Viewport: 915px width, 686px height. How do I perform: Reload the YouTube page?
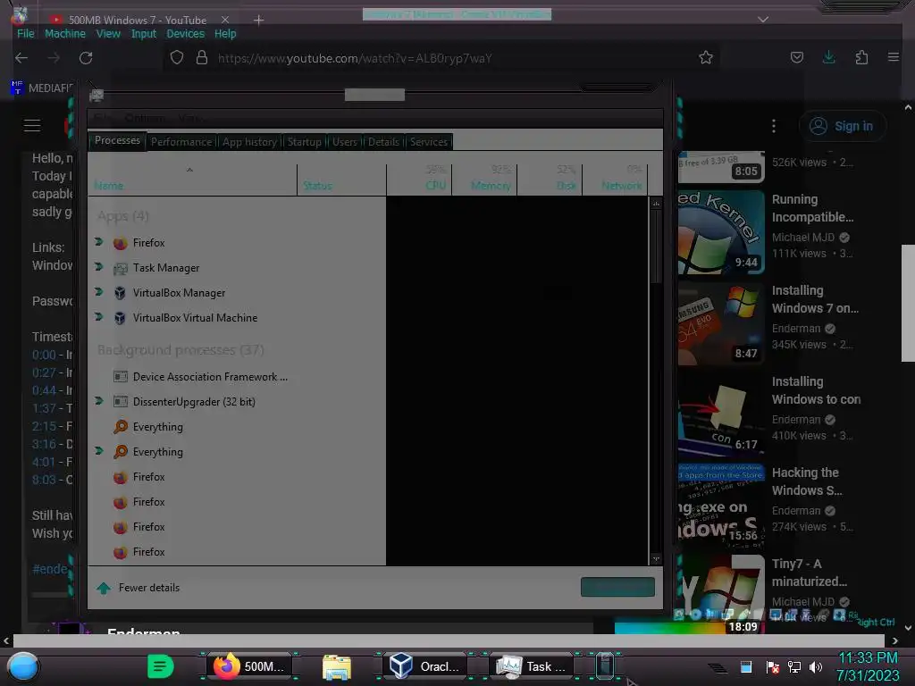[x=86, y=58]
